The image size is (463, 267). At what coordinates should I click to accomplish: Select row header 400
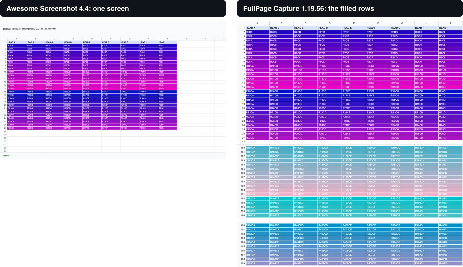(241, 225)
